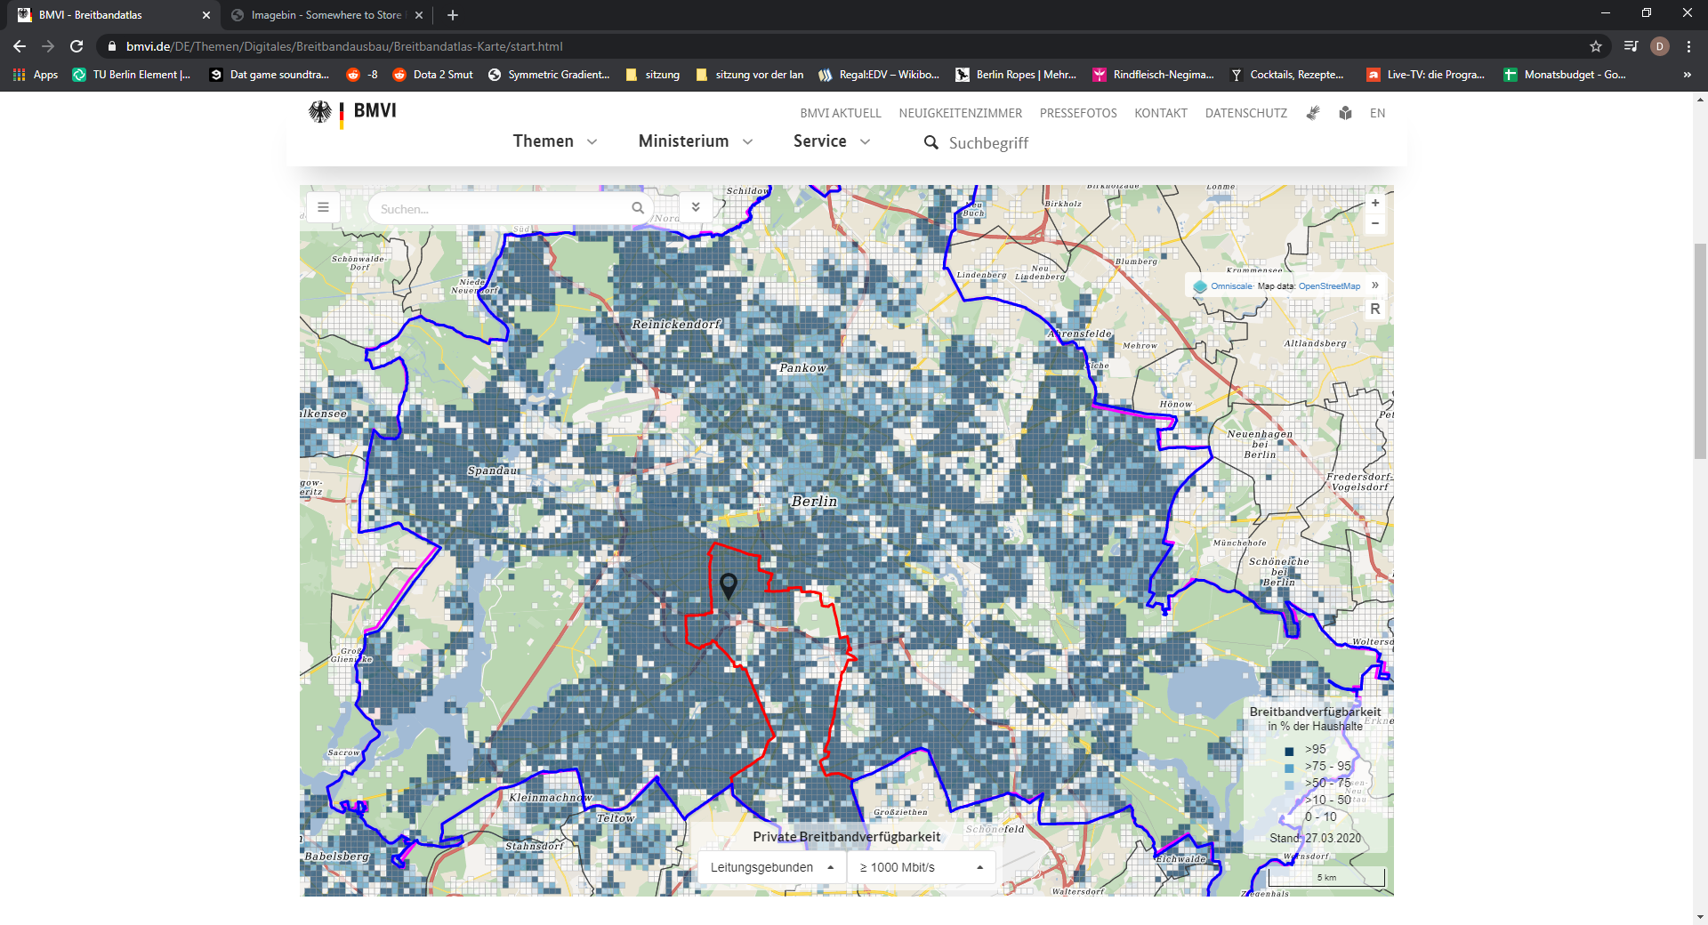Click the OpenStreetMap attribution link
Image resolution: width=1708 pixels, height=925 pixels.
tap(1329, 286)
